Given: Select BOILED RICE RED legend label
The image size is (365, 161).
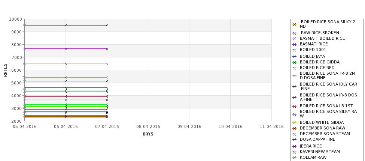Looking at the screenshot, I should click(317, 68).
